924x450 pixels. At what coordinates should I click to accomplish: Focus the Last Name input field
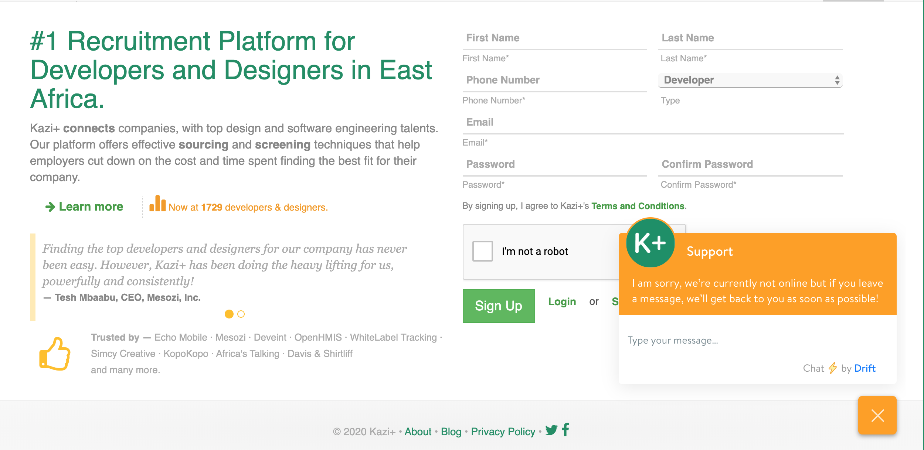[750, 38]
